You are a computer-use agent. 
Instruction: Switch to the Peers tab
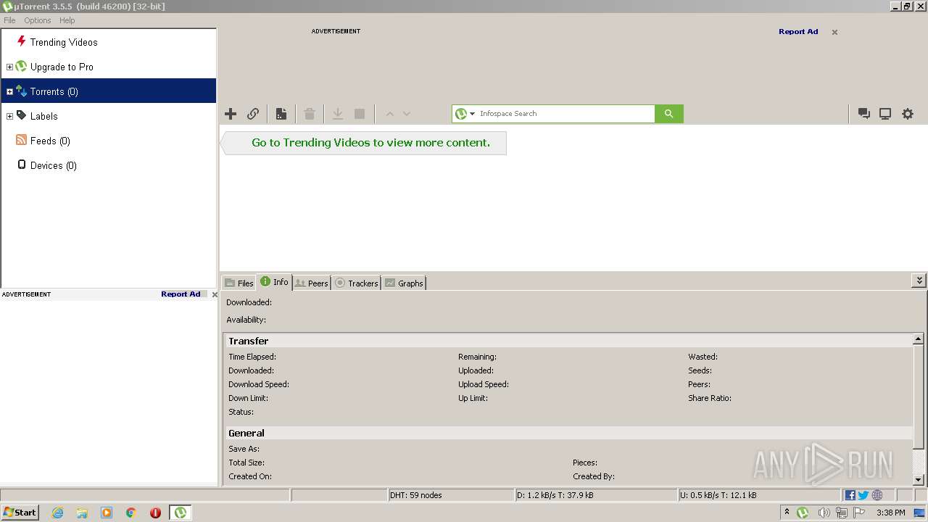[312, 283]
